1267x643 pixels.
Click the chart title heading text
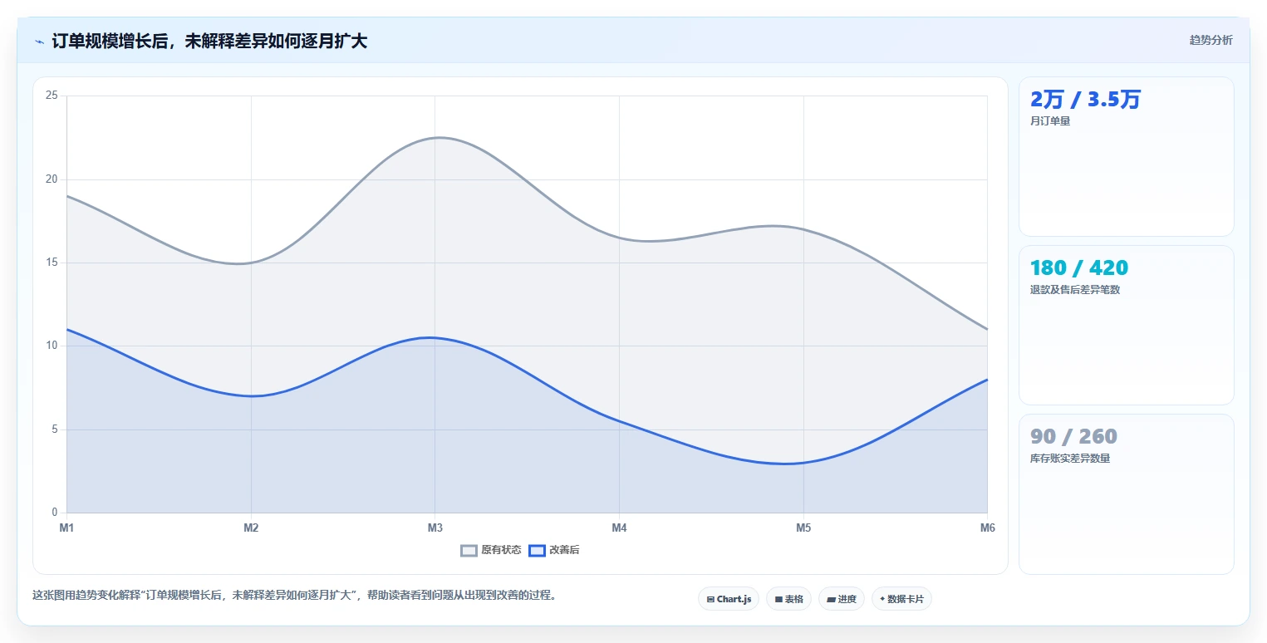(x=209, y=42)
